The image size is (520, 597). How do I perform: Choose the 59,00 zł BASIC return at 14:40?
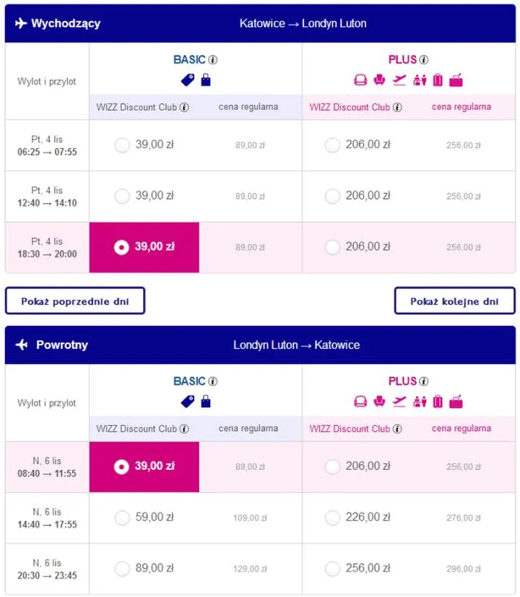tap(122, 517)
